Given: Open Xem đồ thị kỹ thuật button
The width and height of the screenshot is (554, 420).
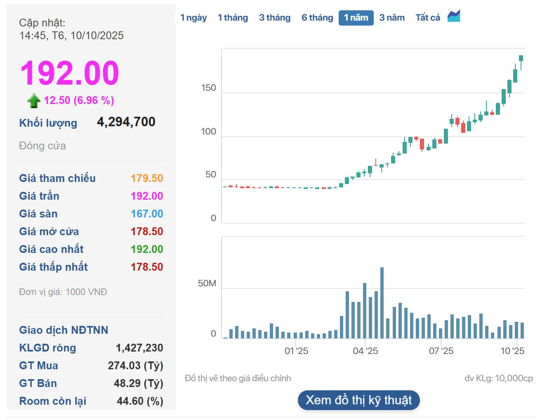Looking at the screenshot, I should 358,400.
